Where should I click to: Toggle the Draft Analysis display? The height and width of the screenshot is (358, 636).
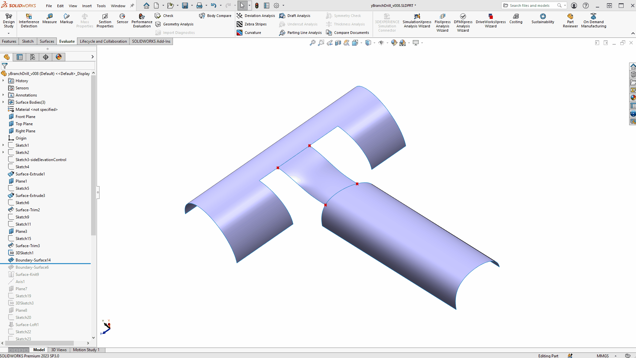click(x=295, y=16)
